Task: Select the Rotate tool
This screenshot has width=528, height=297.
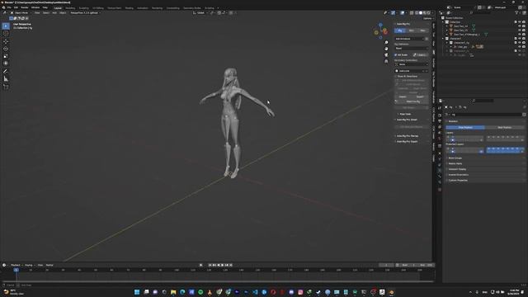Action: pyautogui.click(x=6, y=49)
